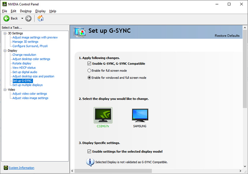Open Manage 3D settings
Image resolution: width=248 pixels, height=174 pixels.
25,42
